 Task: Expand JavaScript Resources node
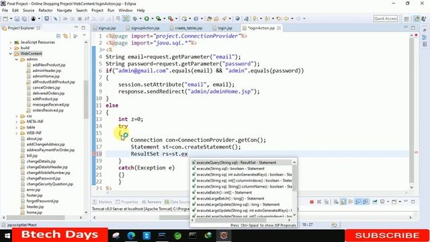[11, 42]
